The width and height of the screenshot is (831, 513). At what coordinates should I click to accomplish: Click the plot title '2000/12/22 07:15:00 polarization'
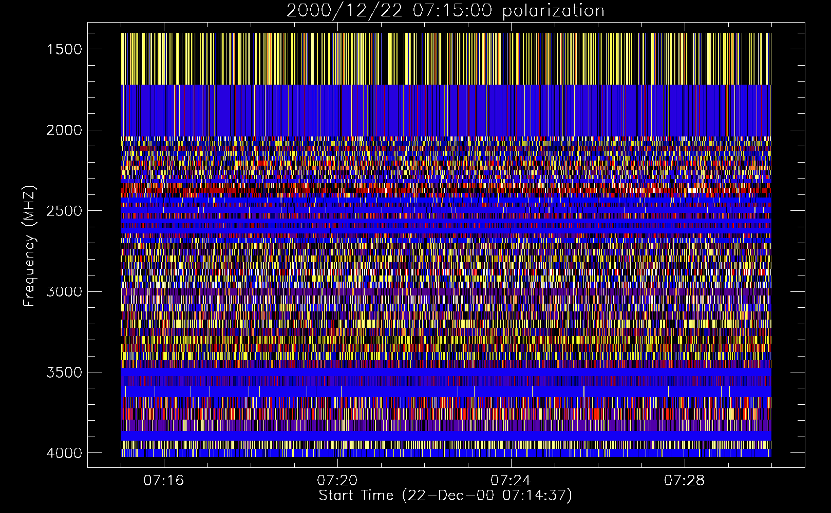click(x=445, y=11)
